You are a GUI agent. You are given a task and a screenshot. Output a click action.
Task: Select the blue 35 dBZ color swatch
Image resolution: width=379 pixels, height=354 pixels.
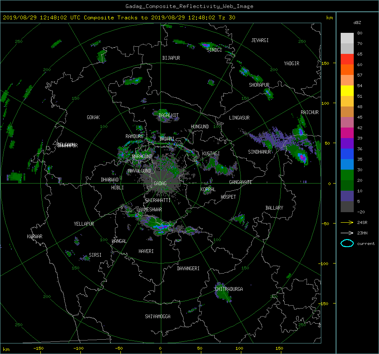(x=347, y=154)
